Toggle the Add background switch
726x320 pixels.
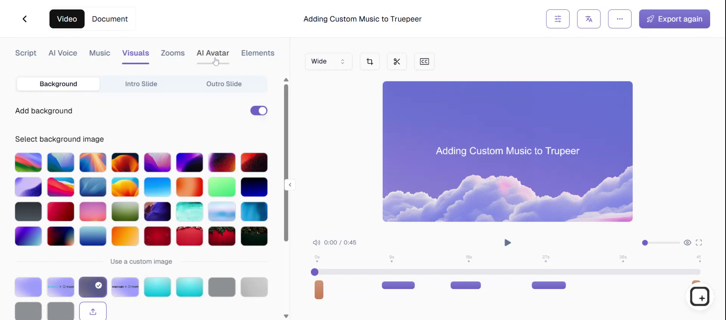[x=259, y=110]
